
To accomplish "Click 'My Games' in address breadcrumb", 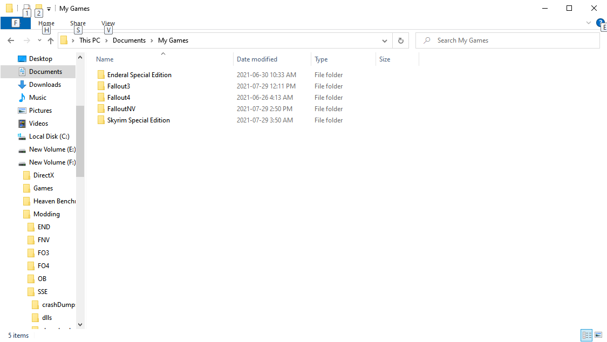I will [x=173, y=40].
